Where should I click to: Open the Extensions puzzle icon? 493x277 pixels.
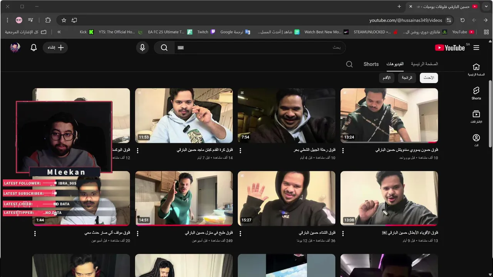(48, 20)
